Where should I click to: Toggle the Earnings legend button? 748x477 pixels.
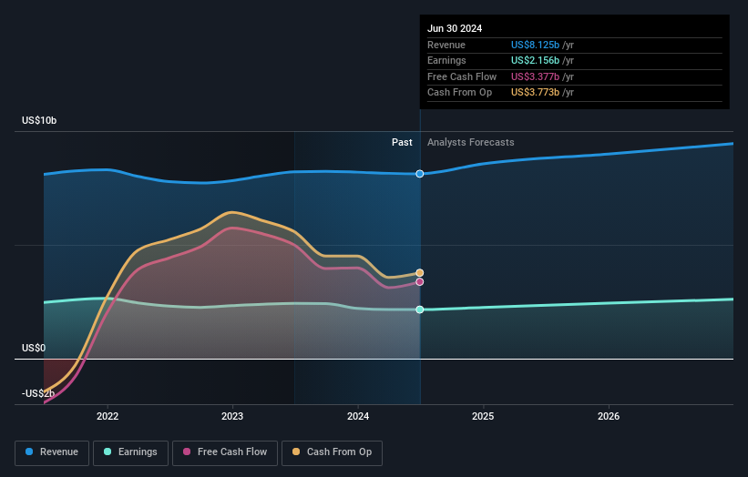(x=130, y=452)
